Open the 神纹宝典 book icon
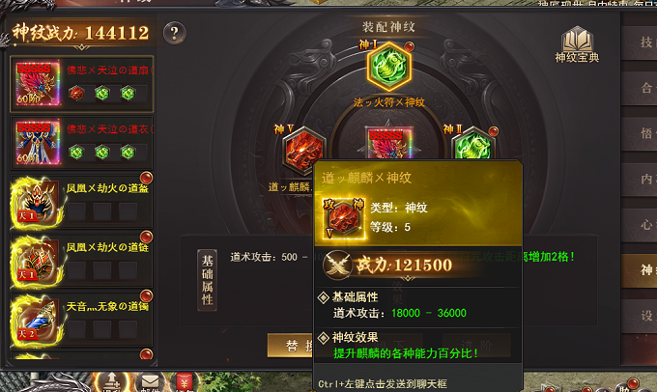 tap(577, 44)
